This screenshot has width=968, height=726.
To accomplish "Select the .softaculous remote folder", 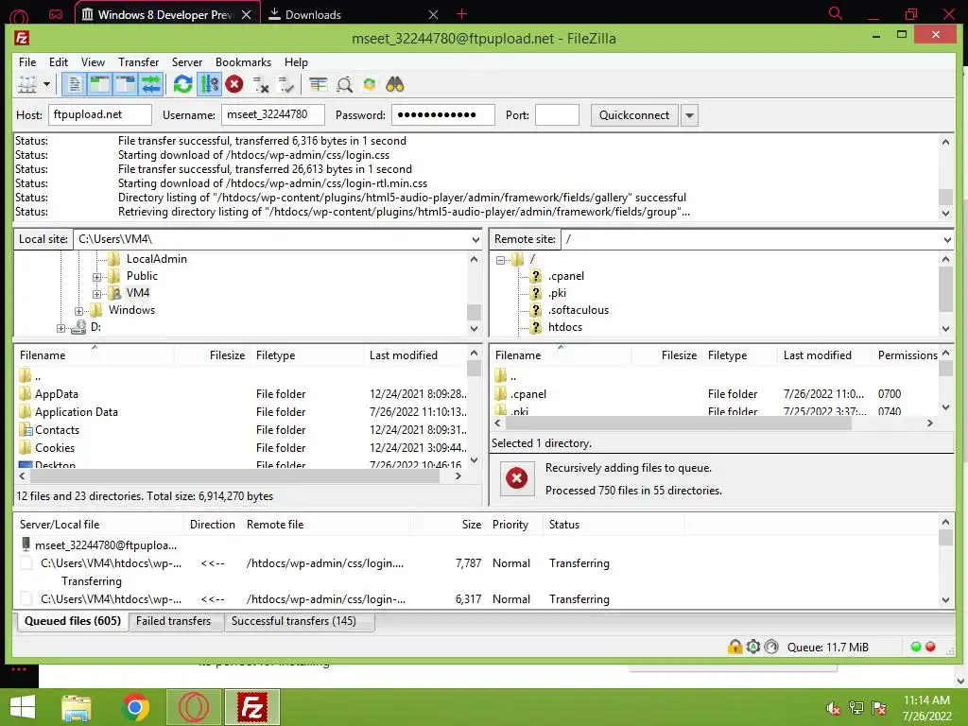I will coord(578,310).
